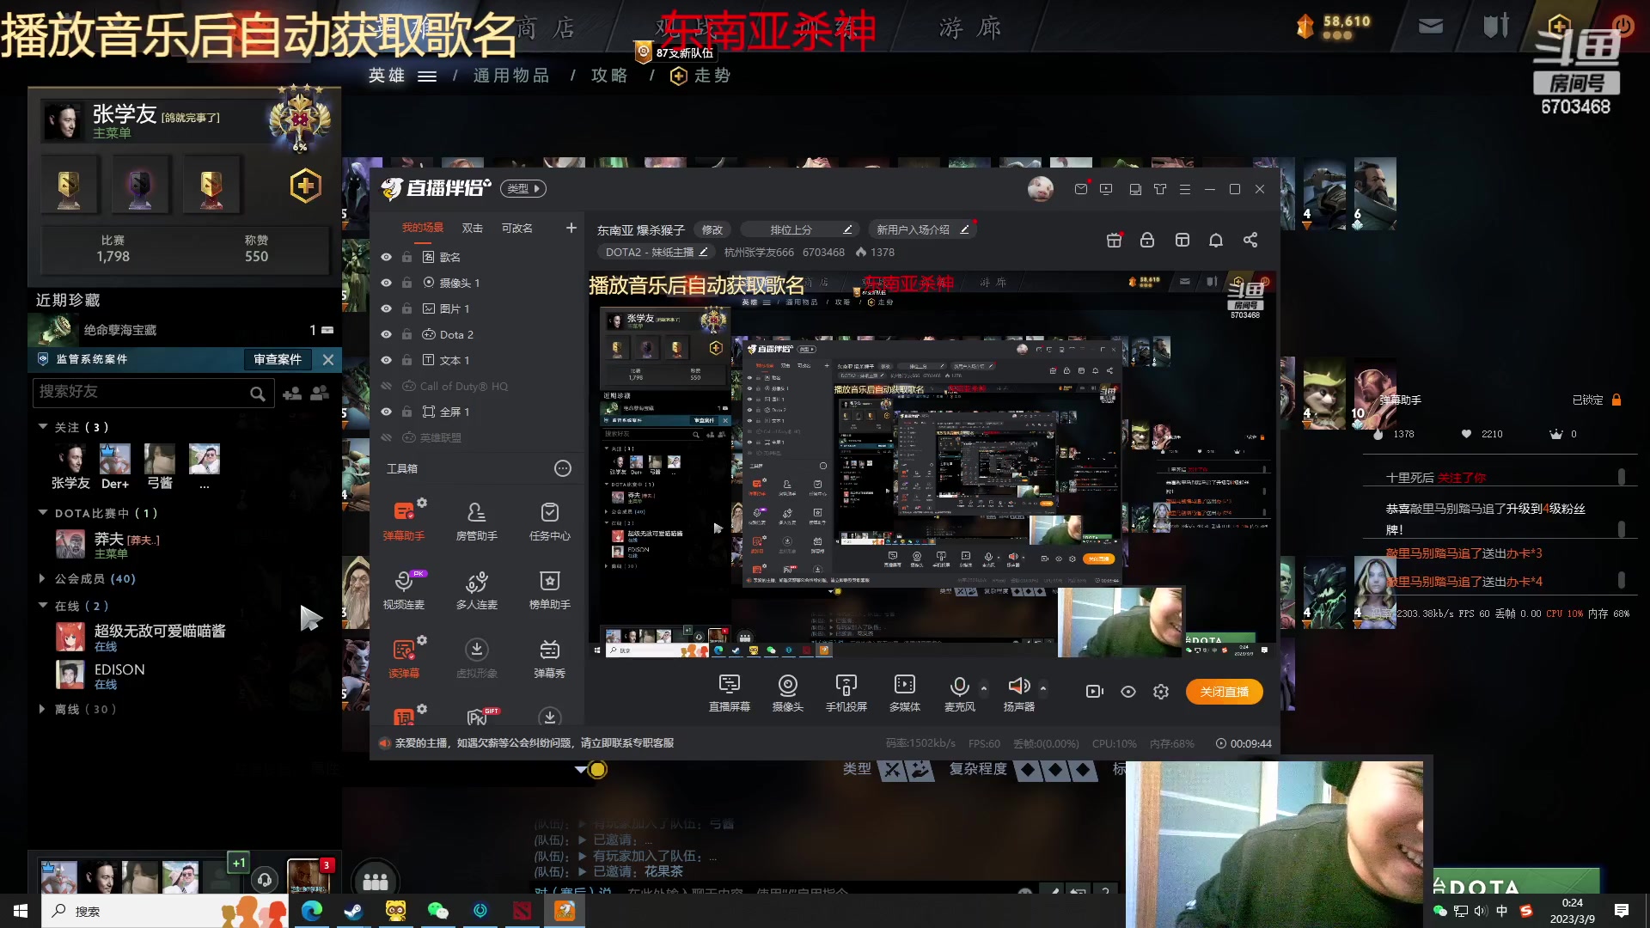Open the layout panel icon in stream header
This screenshot has height=928, width=1650.
(1182, 240)
